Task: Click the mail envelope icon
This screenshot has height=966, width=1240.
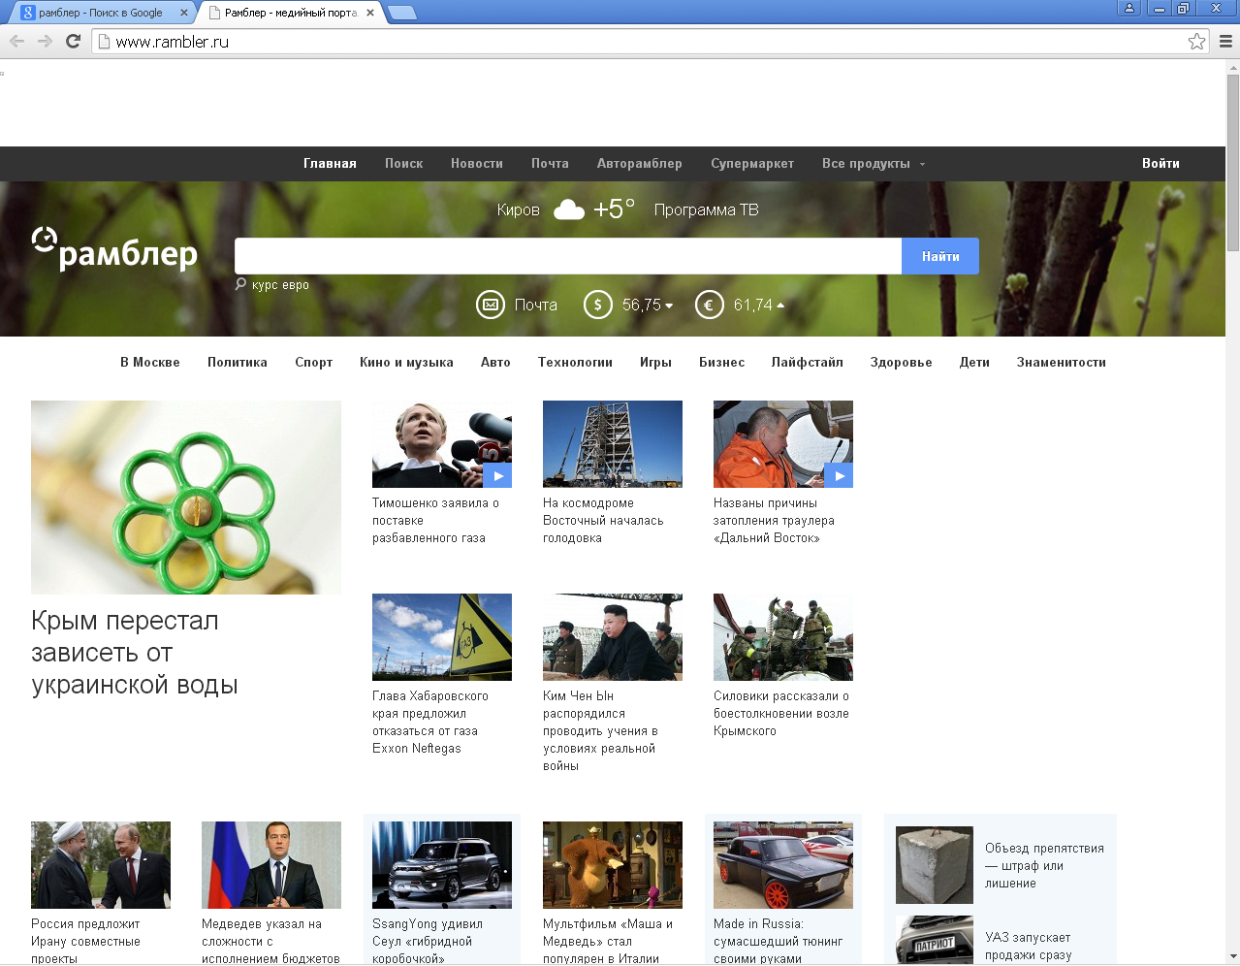Action: (491, 305)
